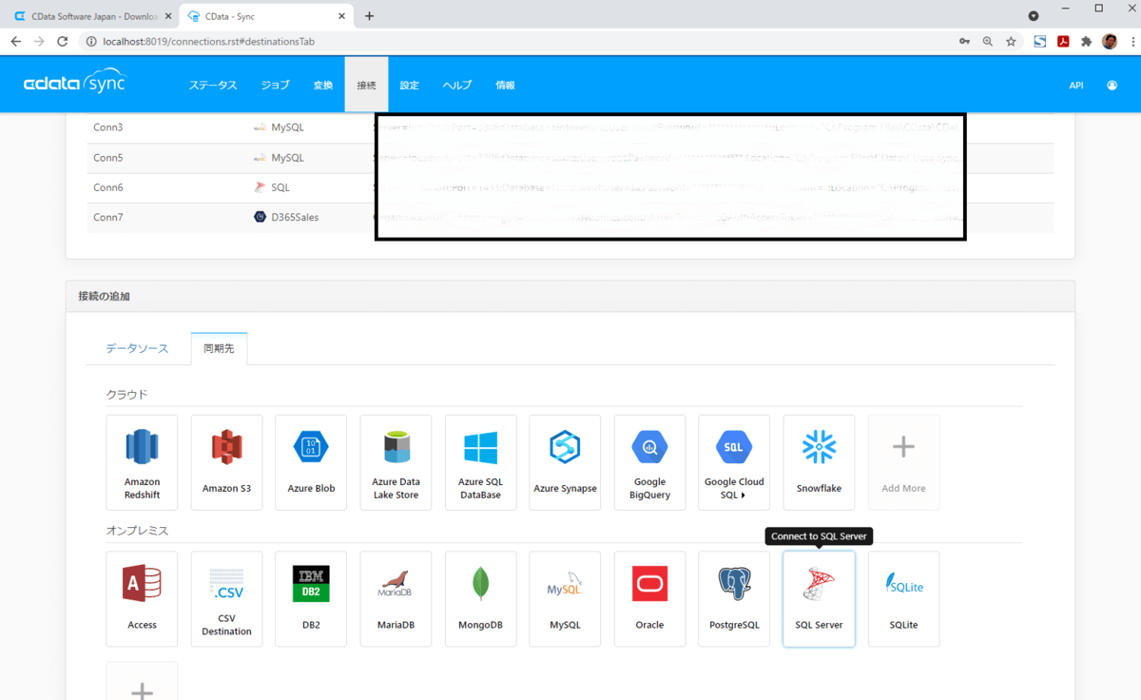The image size is (1141, 700).
Task: Connect to SQL Server destination tile
Action: pos(819,599)
